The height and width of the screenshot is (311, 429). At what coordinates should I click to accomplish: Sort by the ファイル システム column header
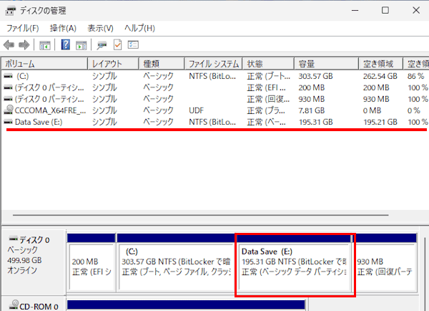[213, 64]
